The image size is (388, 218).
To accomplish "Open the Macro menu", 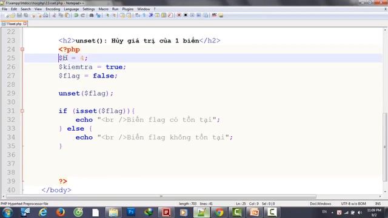I will (x=104, y=9).
